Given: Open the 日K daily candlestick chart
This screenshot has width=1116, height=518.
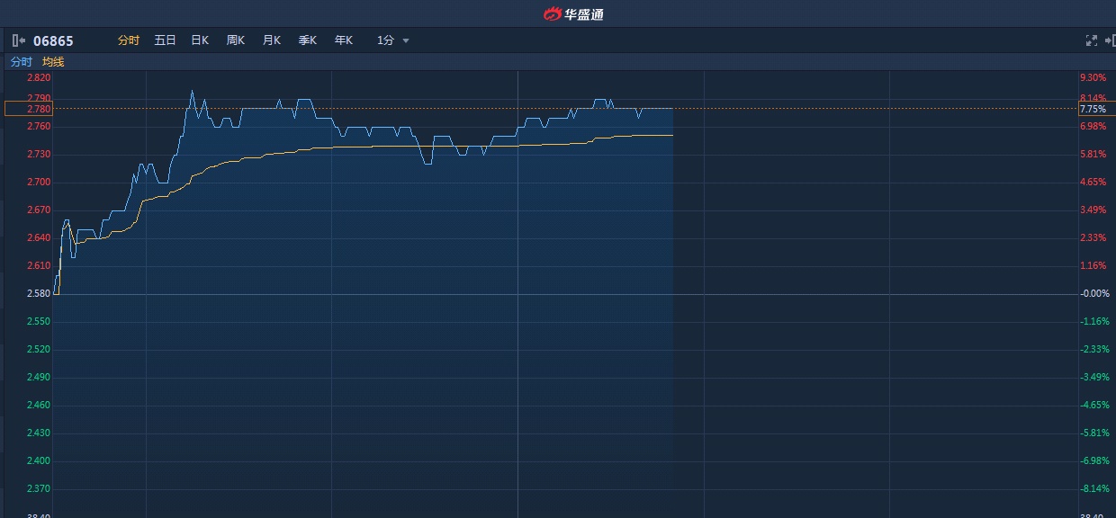Looking at the screenshot, I should (x=200, y=40).
